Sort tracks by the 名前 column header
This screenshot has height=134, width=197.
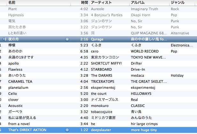click(11, 3)
